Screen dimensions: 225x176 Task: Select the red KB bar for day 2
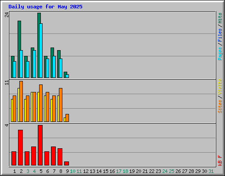coord(20,147)
